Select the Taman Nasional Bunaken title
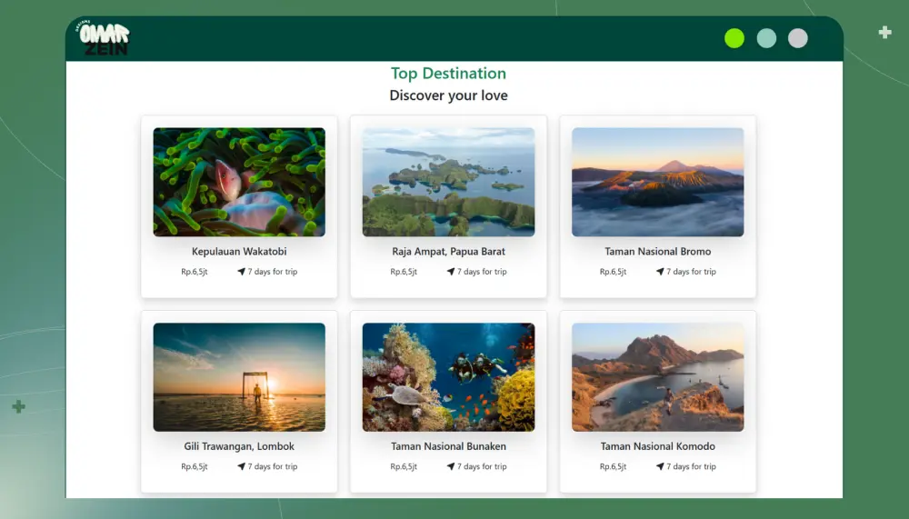Image resolution: width=909 pixels, height=519 pixels. [x=448, y=446]
